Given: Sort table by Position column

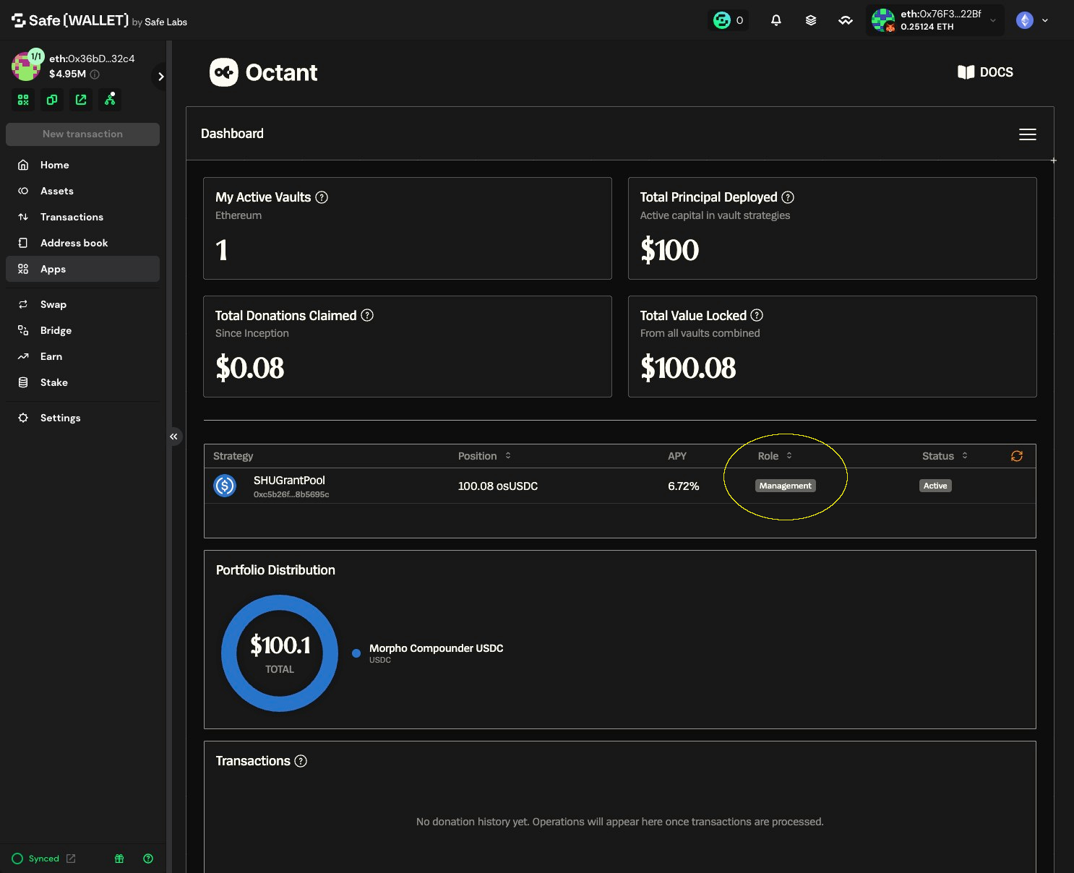Looking at the screenshot, I should point(485,456).
